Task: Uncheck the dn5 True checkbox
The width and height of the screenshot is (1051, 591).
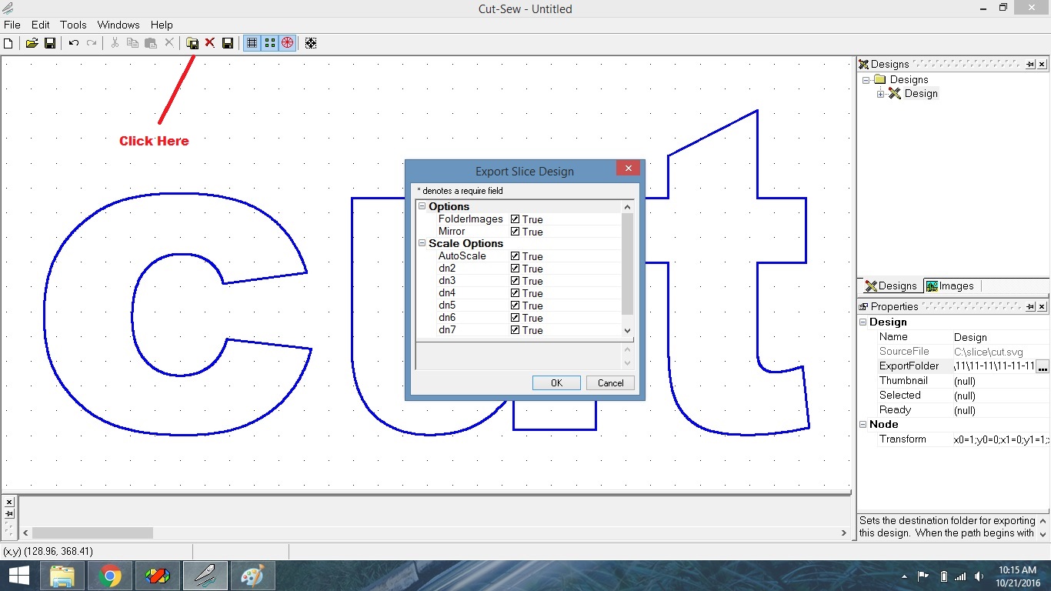Action: tap(515, 306)
